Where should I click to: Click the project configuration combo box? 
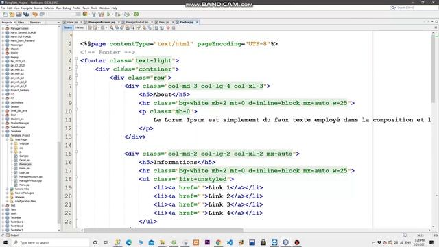[64, 14]
